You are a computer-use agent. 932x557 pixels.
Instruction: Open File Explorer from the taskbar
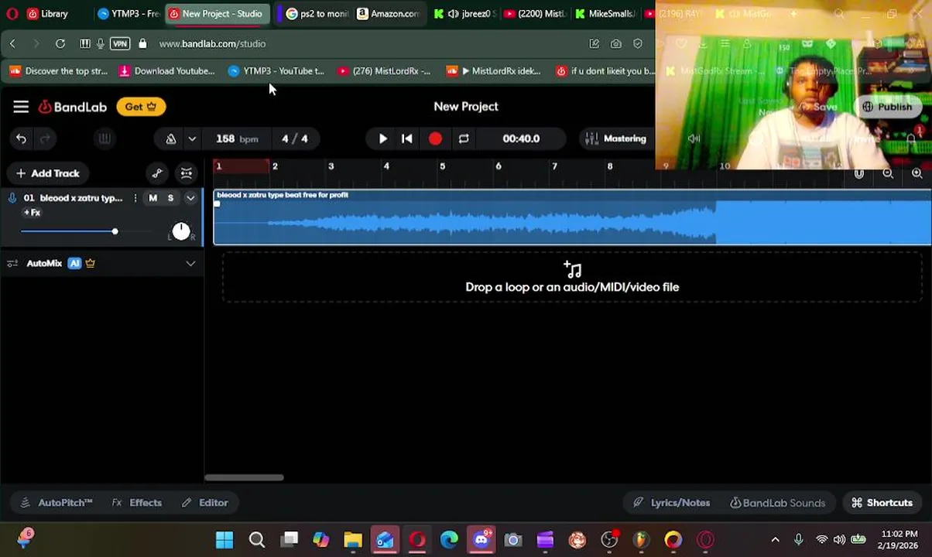(353, 540)
